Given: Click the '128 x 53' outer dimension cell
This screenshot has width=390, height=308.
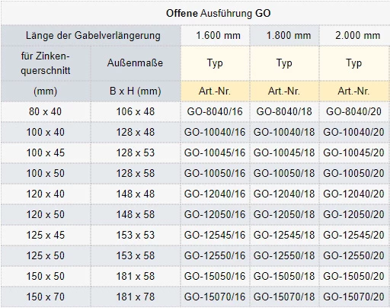Looking at the screenshot, I should click(x=136, y=152).
